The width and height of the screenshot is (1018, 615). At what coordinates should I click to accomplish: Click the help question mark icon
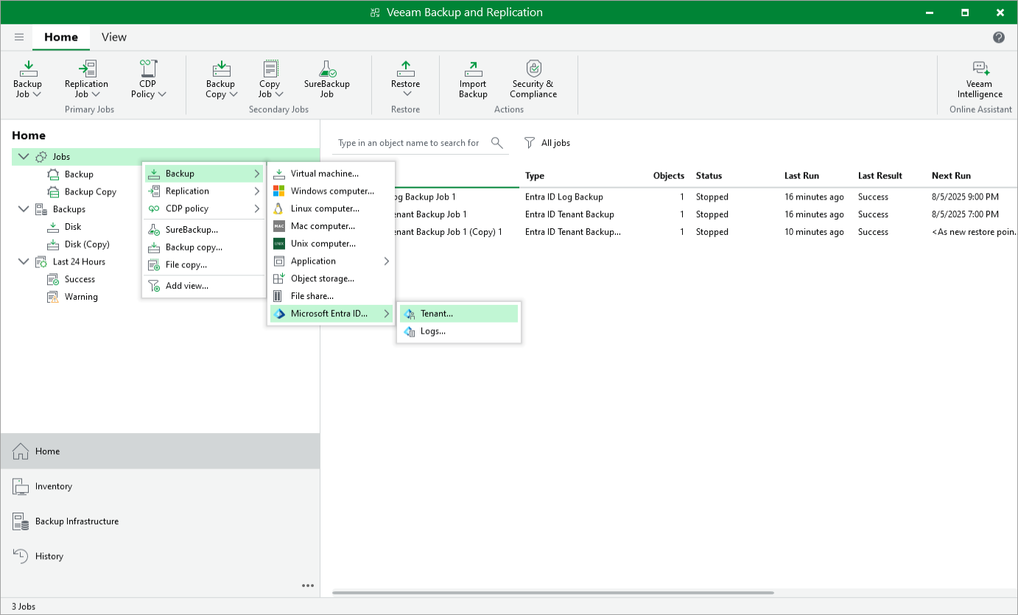(x=999, y=38)
